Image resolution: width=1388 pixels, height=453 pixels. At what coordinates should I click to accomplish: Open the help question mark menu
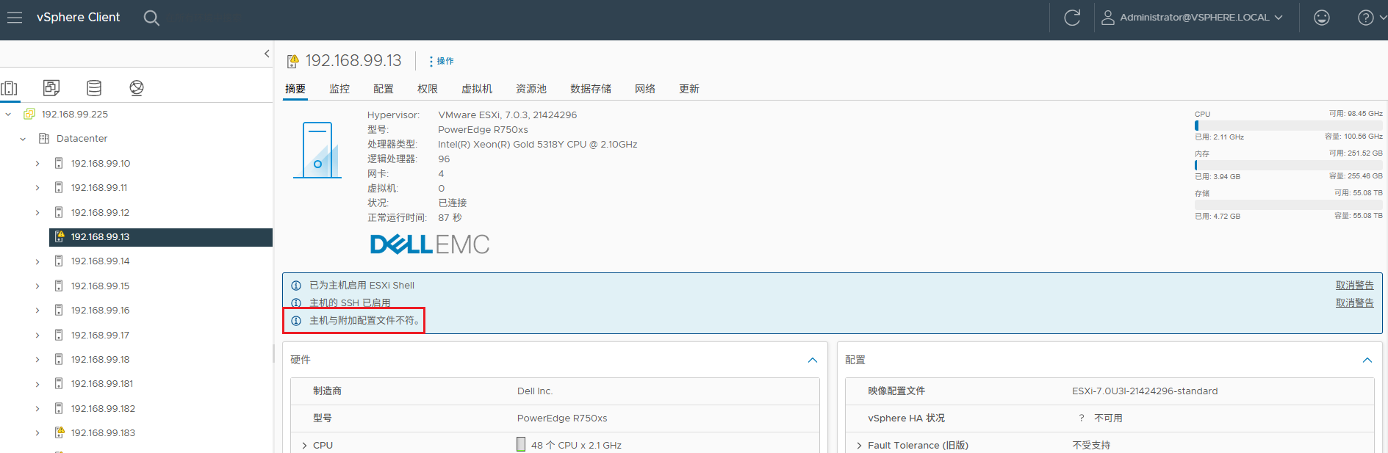[1371, 18]
